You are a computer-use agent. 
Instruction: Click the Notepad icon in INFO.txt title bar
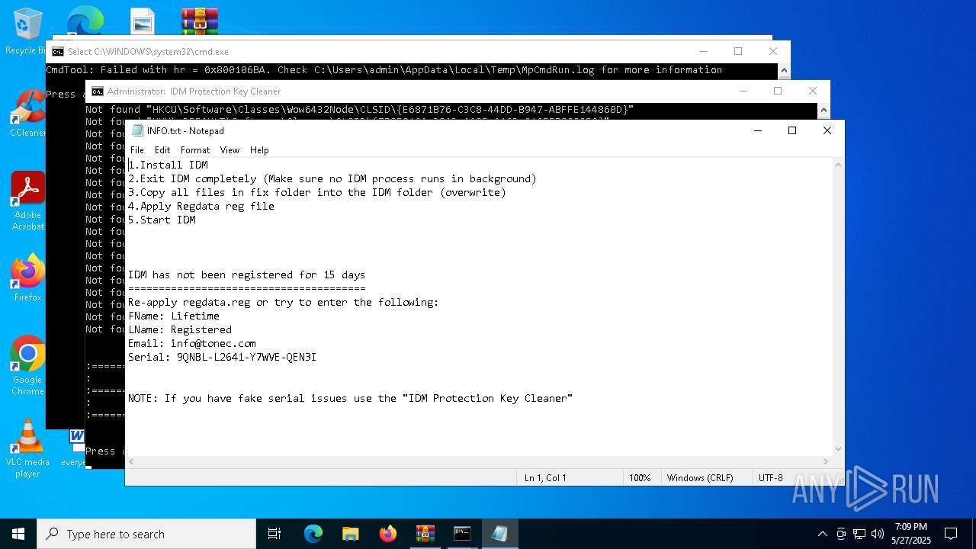pyautogui.click(x=137, y=130)
